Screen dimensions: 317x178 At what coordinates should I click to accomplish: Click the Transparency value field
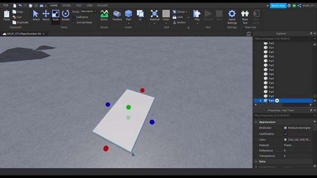coord(298,156)
